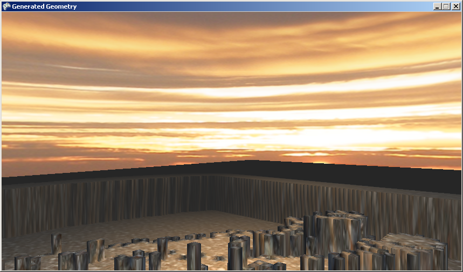This screenshot has height=272, width=463.
Task: Close the Generated Geometry window
Action: pyautogui.click(x=455, y=6)
